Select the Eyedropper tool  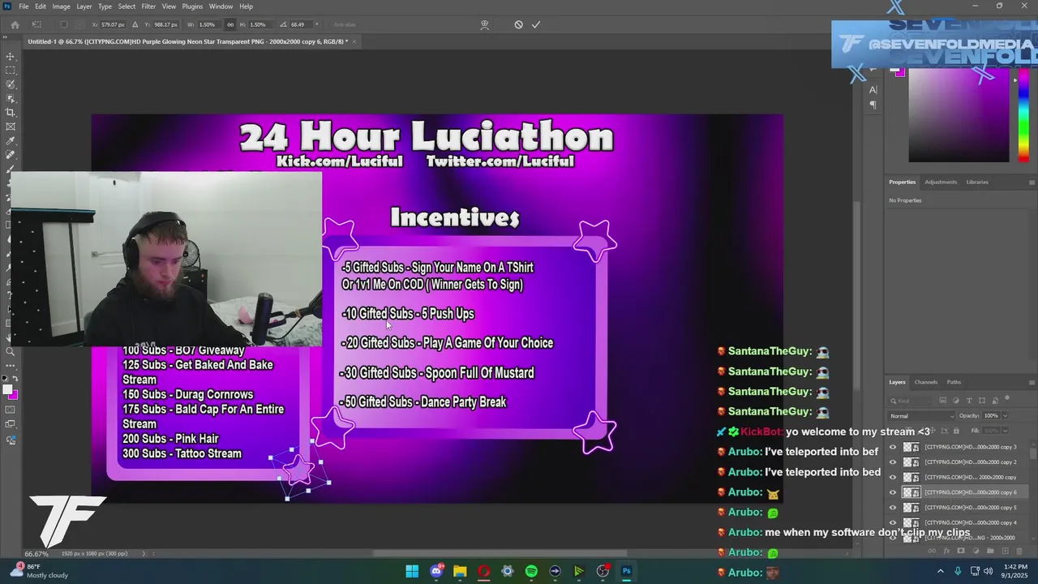click(x=11, y=140)
